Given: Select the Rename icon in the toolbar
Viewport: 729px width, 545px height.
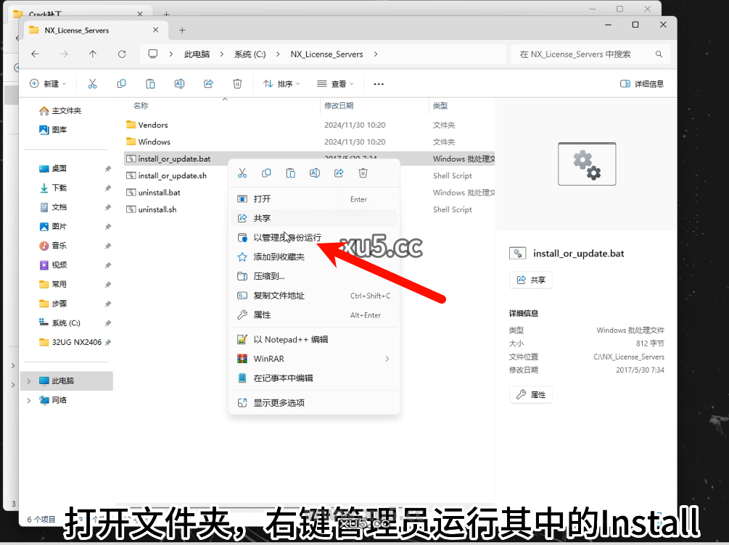Looking at the screenshot, I should (179, 83).
